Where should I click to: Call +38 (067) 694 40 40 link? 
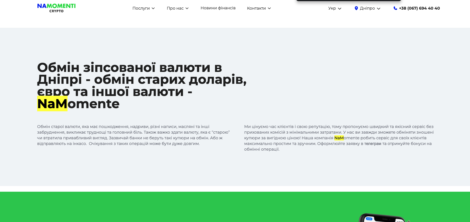(x=419, y=8)
